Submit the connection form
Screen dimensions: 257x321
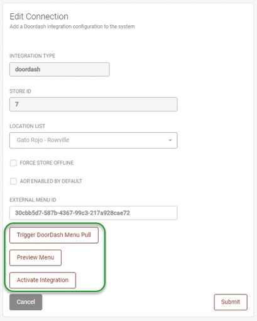tap(231, 302)
